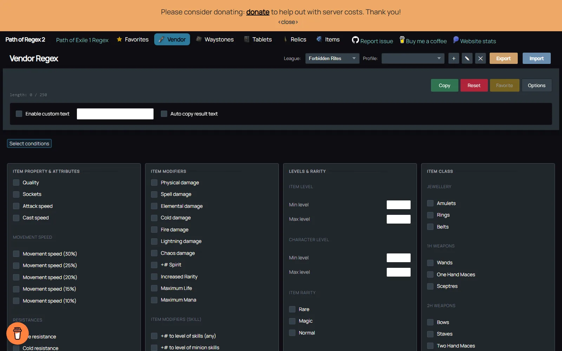Click the Waystones tab icon

[x=199, y=39]
